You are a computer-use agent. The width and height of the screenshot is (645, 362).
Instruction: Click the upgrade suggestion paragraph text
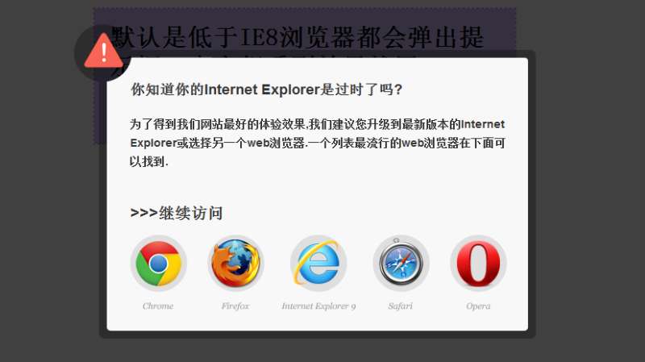[x=317, y=143]
